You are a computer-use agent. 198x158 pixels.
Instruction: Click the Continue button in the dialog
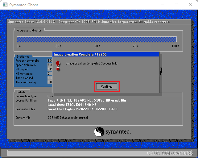coord(107,86)
